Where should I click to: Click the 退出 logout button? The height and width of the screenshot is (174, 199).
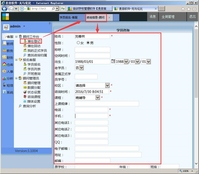(192, 17)
